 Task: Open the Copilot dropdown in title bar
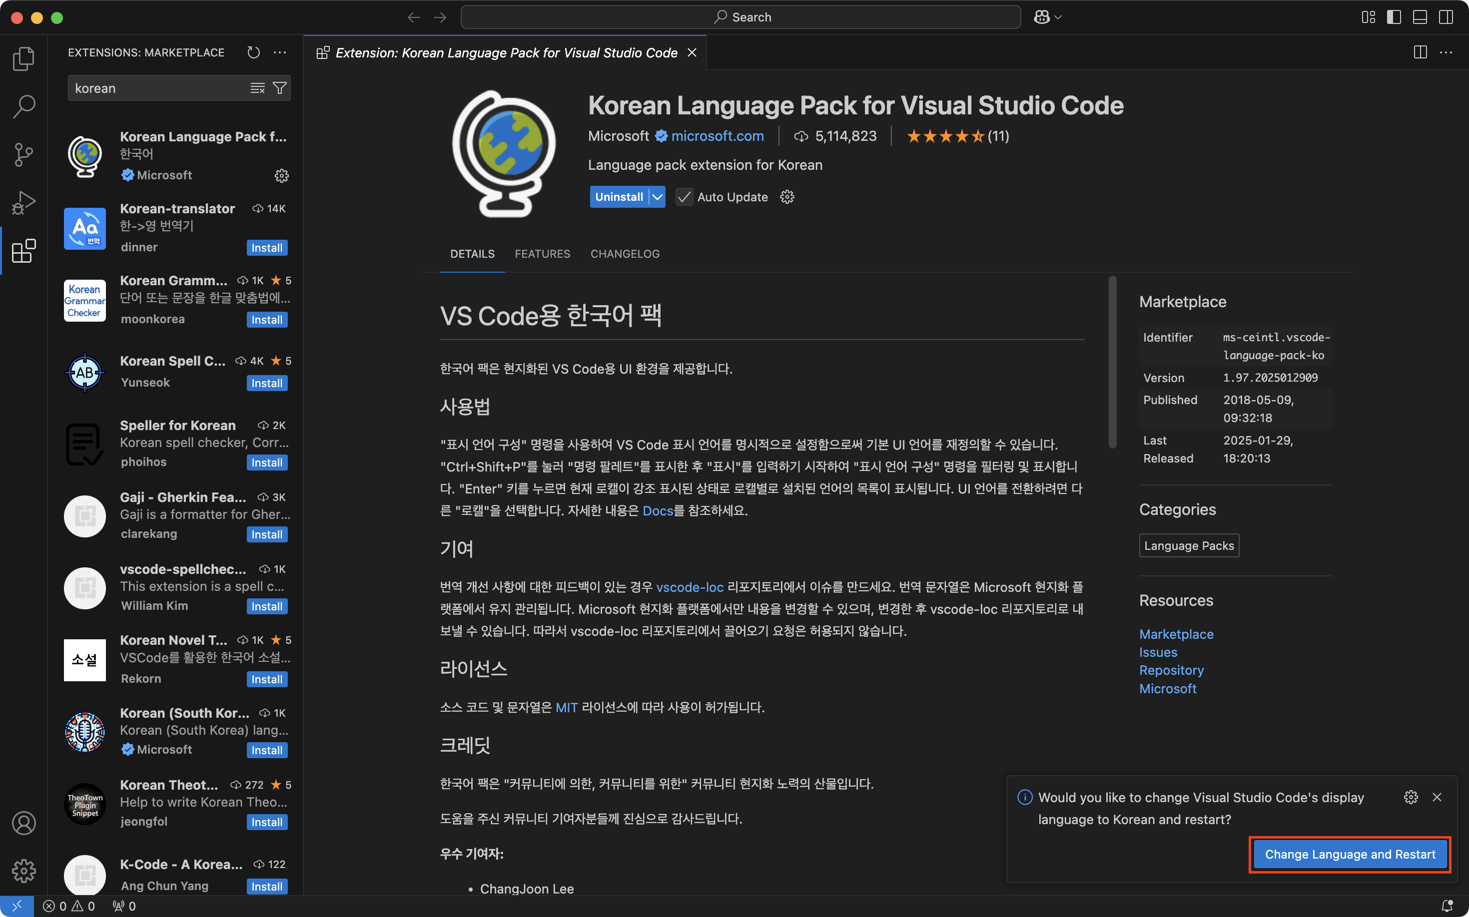[x=1047, y=17]
